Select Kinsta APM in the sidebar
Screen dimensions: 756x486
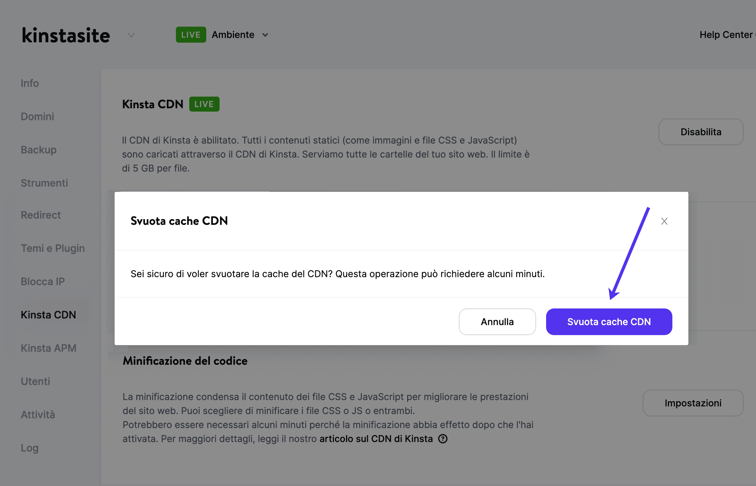coord(49,348)
